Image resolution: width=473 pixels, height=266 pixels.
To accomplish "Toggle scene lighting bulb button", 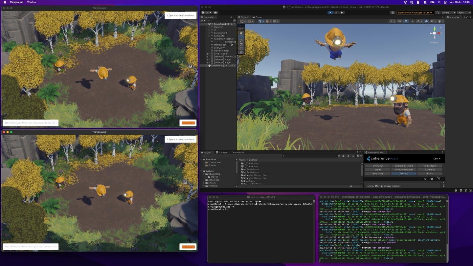I will [x=406, y=21].
